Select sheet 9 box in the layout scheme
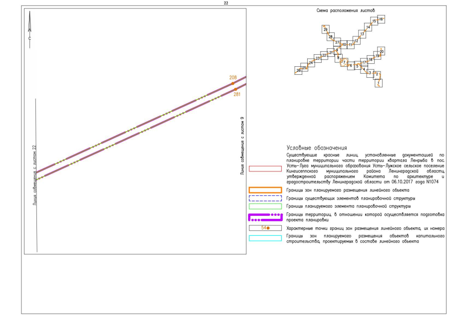Viewport: 452px width, 319px height. [337, 50]
